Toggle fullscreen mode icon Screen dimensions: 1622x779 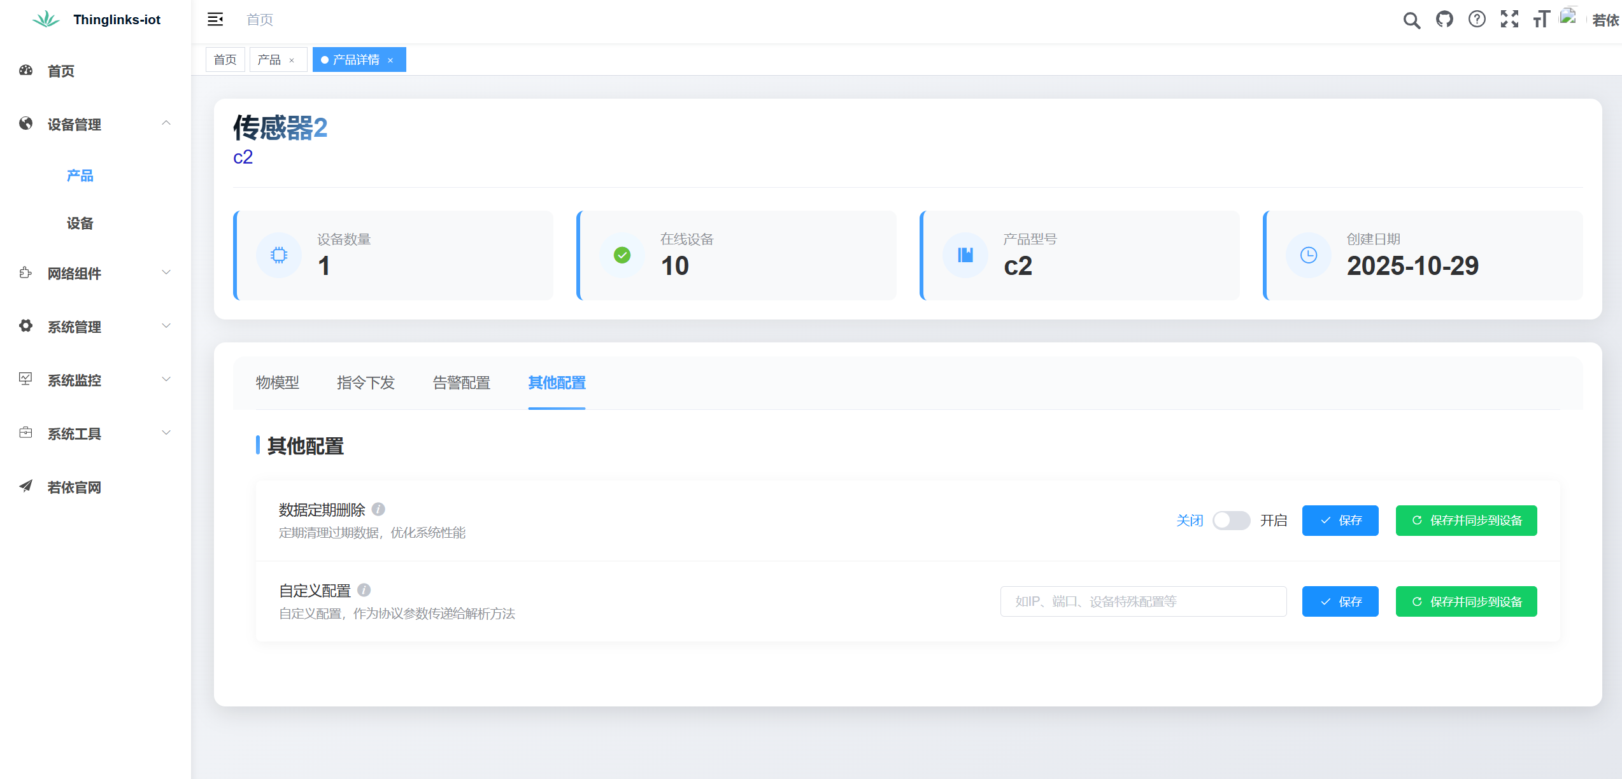click(x=1509, y=20)
